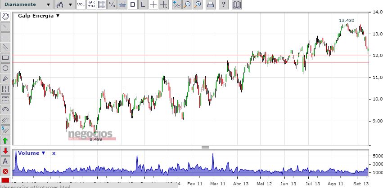
Task: Select the upper red horizontal line
Action: point(190,55)
